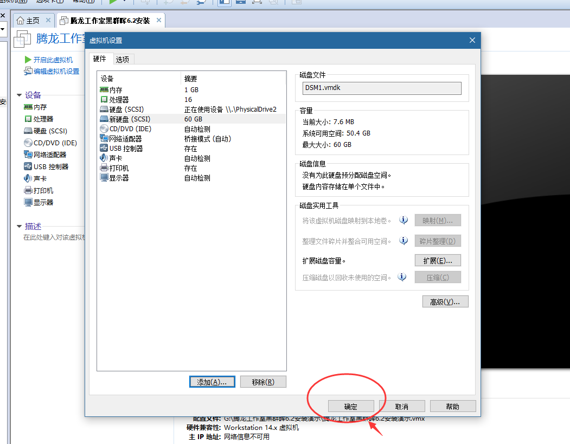Select the network adapter icon in the dialog list
Image resolution: width=570 pixels, height=444 pixels.
(x=104, y=139)
